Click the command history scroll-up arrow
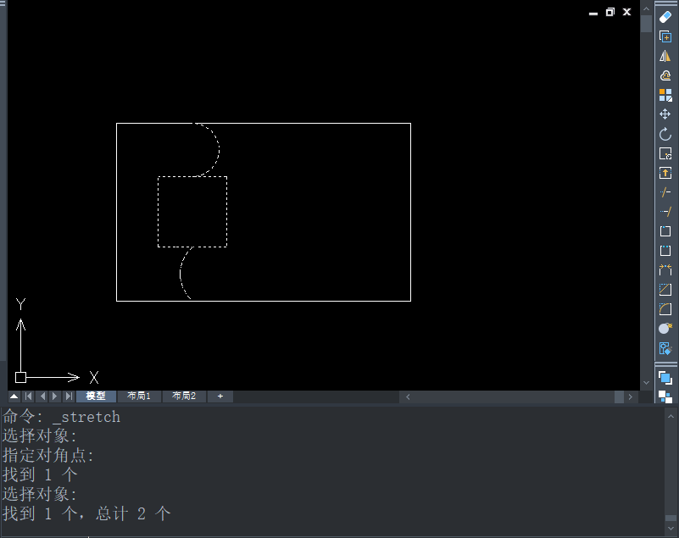This screenshot has height=538, width=679. [671, 416]
